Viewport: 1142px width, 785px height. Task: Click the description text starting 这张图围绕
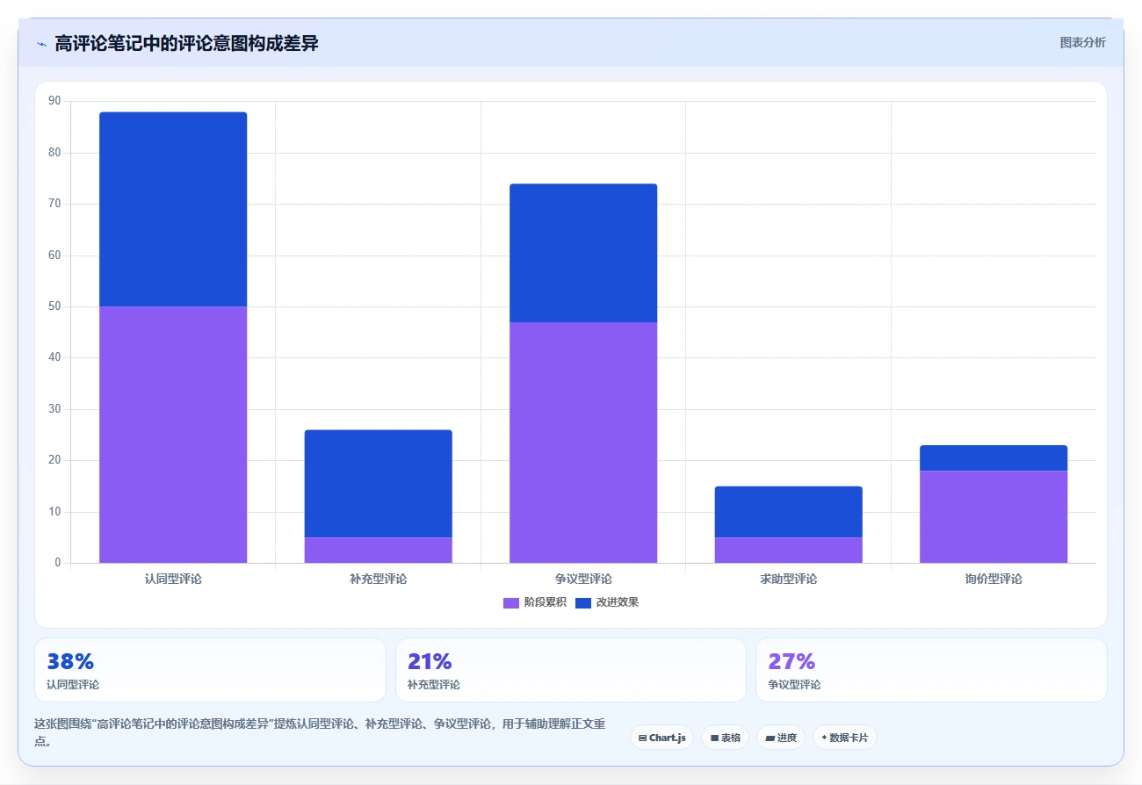point(320,732)
